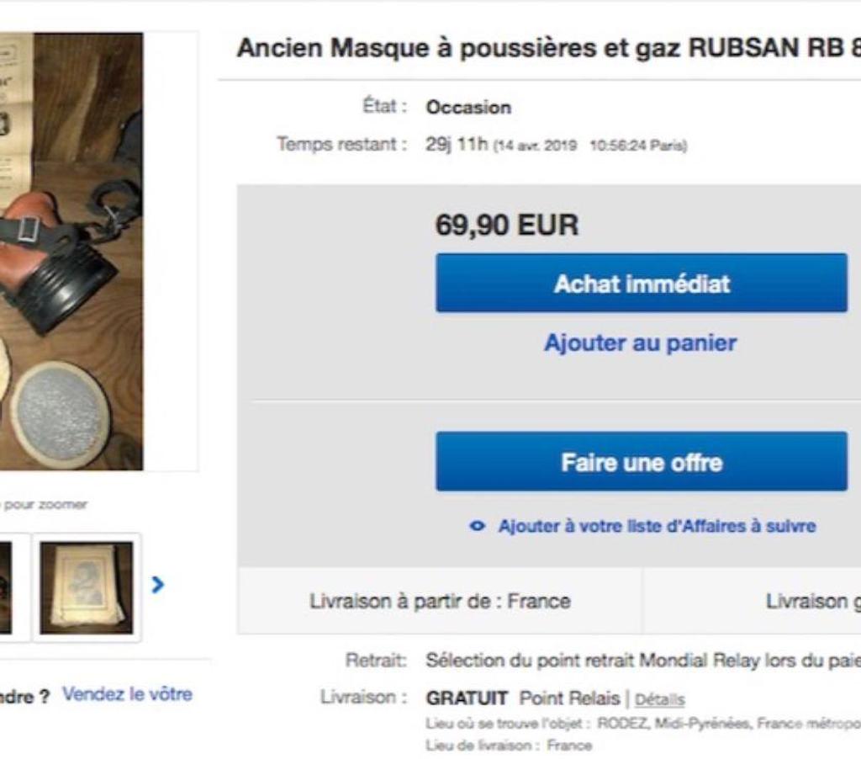Click the eye icon beside Affaires à suivre
Viewport: 861px width, 759px height.
click(x=478, y=526)
